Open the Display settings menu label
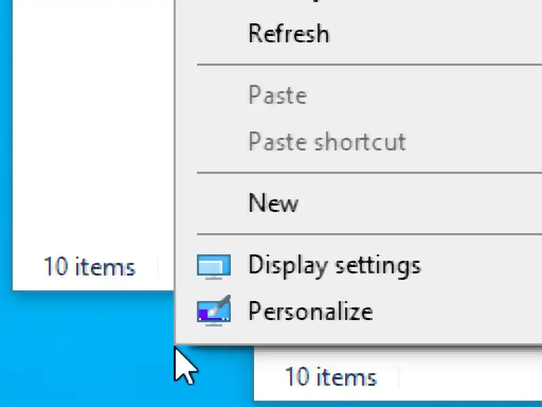542x407 pixels. pos(334,265)
